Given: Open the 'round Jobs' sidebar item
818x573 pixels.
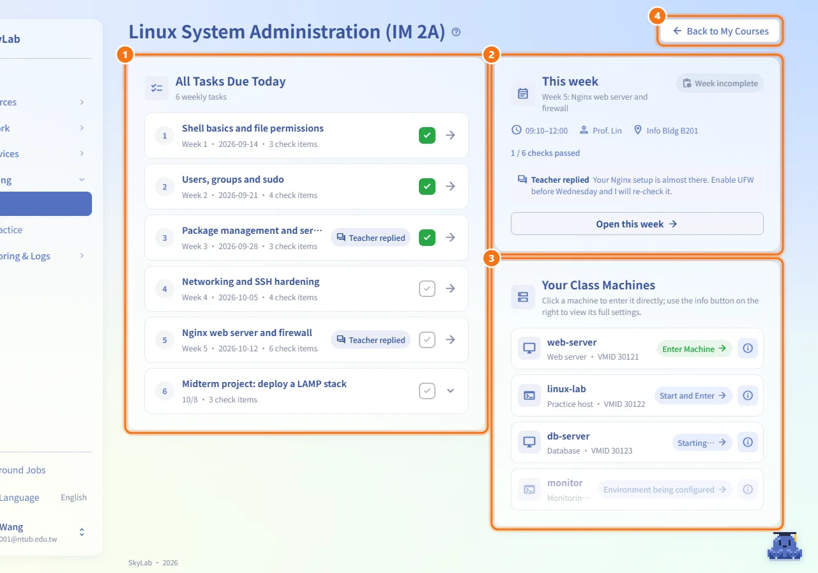Looking at the screenshot, I should 23,470.
